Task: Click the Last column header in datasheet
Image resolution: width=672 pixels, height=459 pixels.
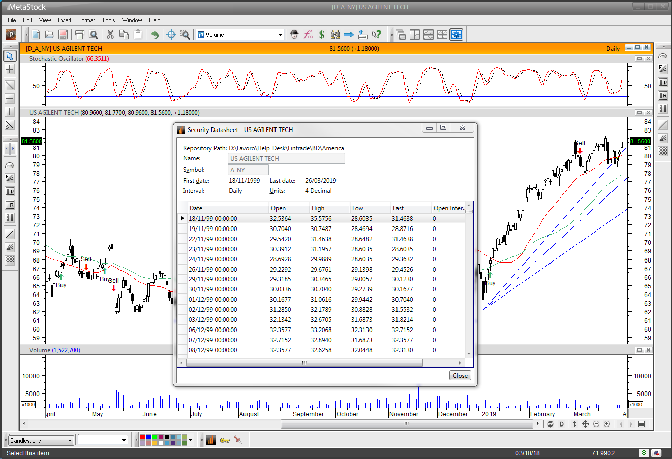Action: coord(411,208)
